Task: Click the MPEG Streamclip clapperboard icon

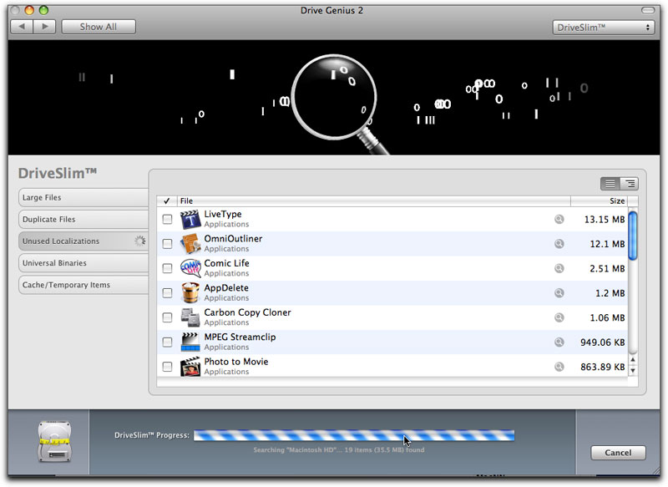Action: pos(190,342)
